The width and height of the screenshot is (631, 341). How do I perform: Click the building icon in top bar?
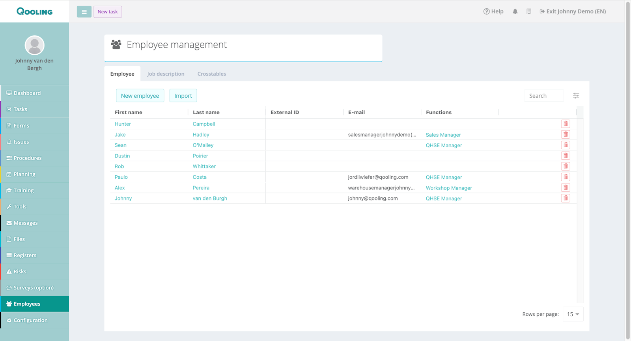click(529, 11)
